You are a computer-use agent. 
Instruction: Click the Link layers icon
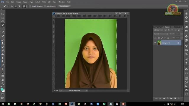pos(156,98)
